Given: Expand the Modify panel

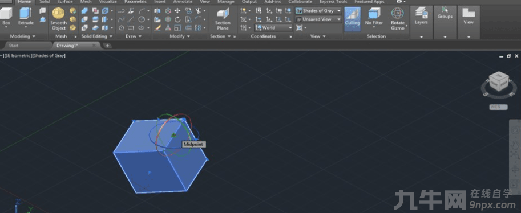Looking at the screenshot, I should tap(180, 36).
